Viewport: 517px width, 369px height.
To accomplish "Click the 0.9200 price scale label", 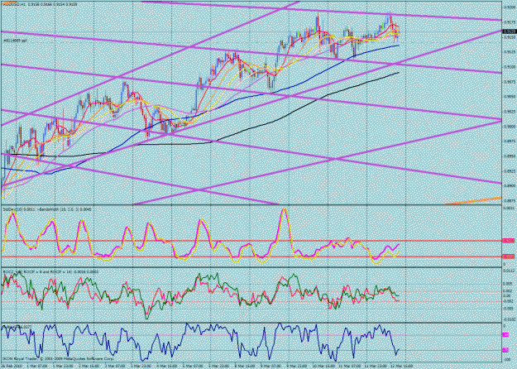I will (509, 7).
